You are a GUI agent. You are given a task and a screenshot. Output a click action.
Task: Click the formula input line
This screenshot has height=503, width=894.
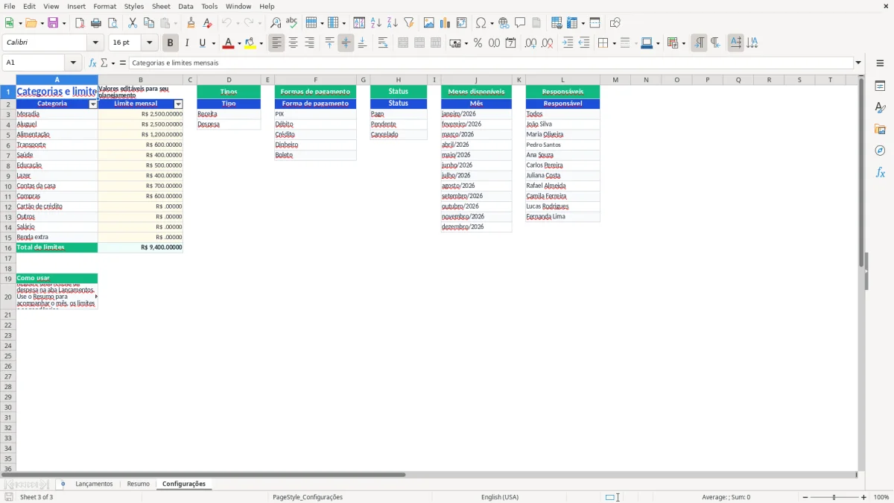[492, 63]
